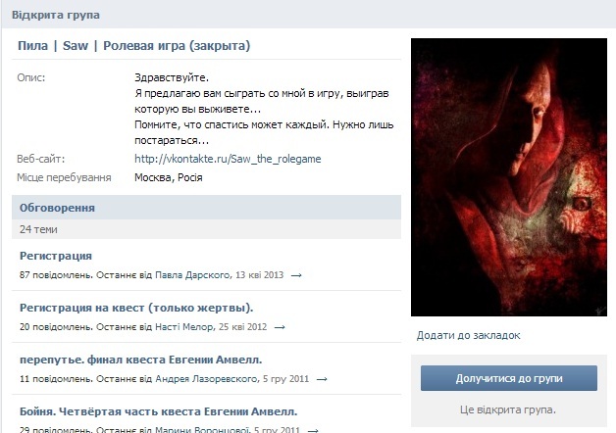The height and width of the screenshot is (433, 616).
Task: Open Павла Дарского profile link
Action: pyautogui.click(x=192, y=275)
